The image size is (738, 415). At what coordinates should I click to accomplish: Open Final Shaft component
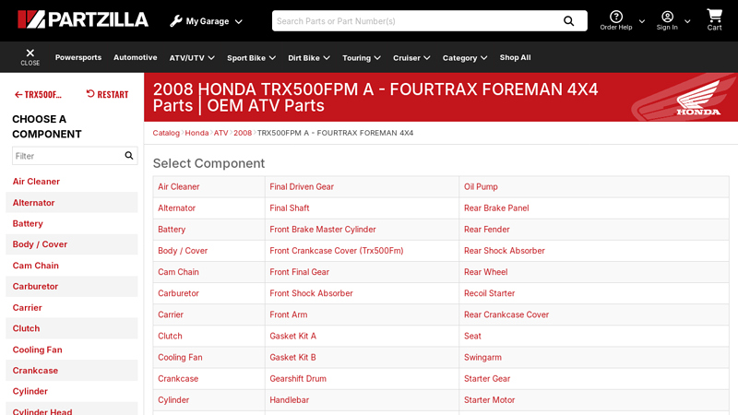[290, 208]
